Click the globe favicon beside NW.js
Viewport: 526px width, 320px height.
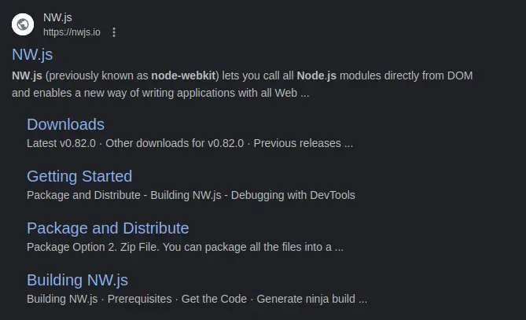tap(23, 24)
